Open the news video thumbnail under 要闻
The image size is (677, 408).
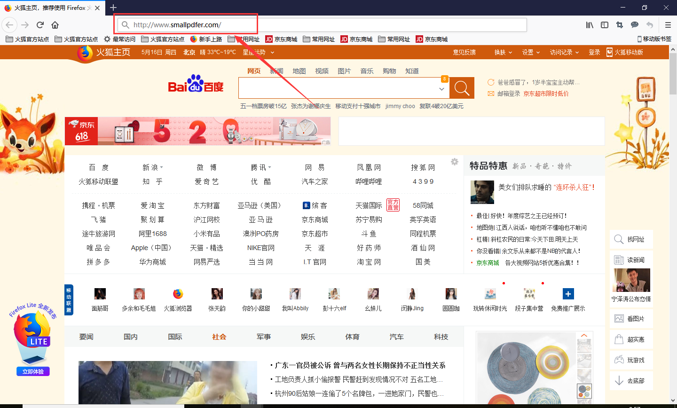168,383
